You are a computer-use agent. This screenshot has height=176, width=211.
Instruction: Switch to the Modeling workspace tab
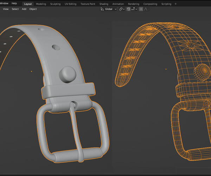pyautogui.click(x=41, y=4)
